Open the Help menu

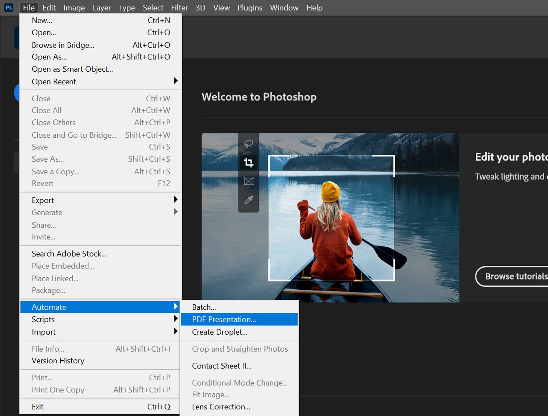pyautogui.click(x=314, y=8)
